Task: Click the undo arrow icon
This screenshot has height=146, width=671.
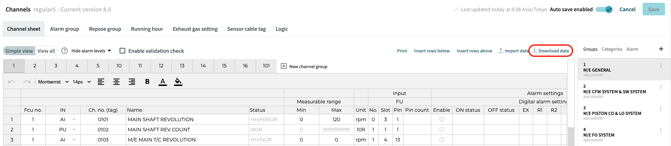Action: tap(12, 82)
